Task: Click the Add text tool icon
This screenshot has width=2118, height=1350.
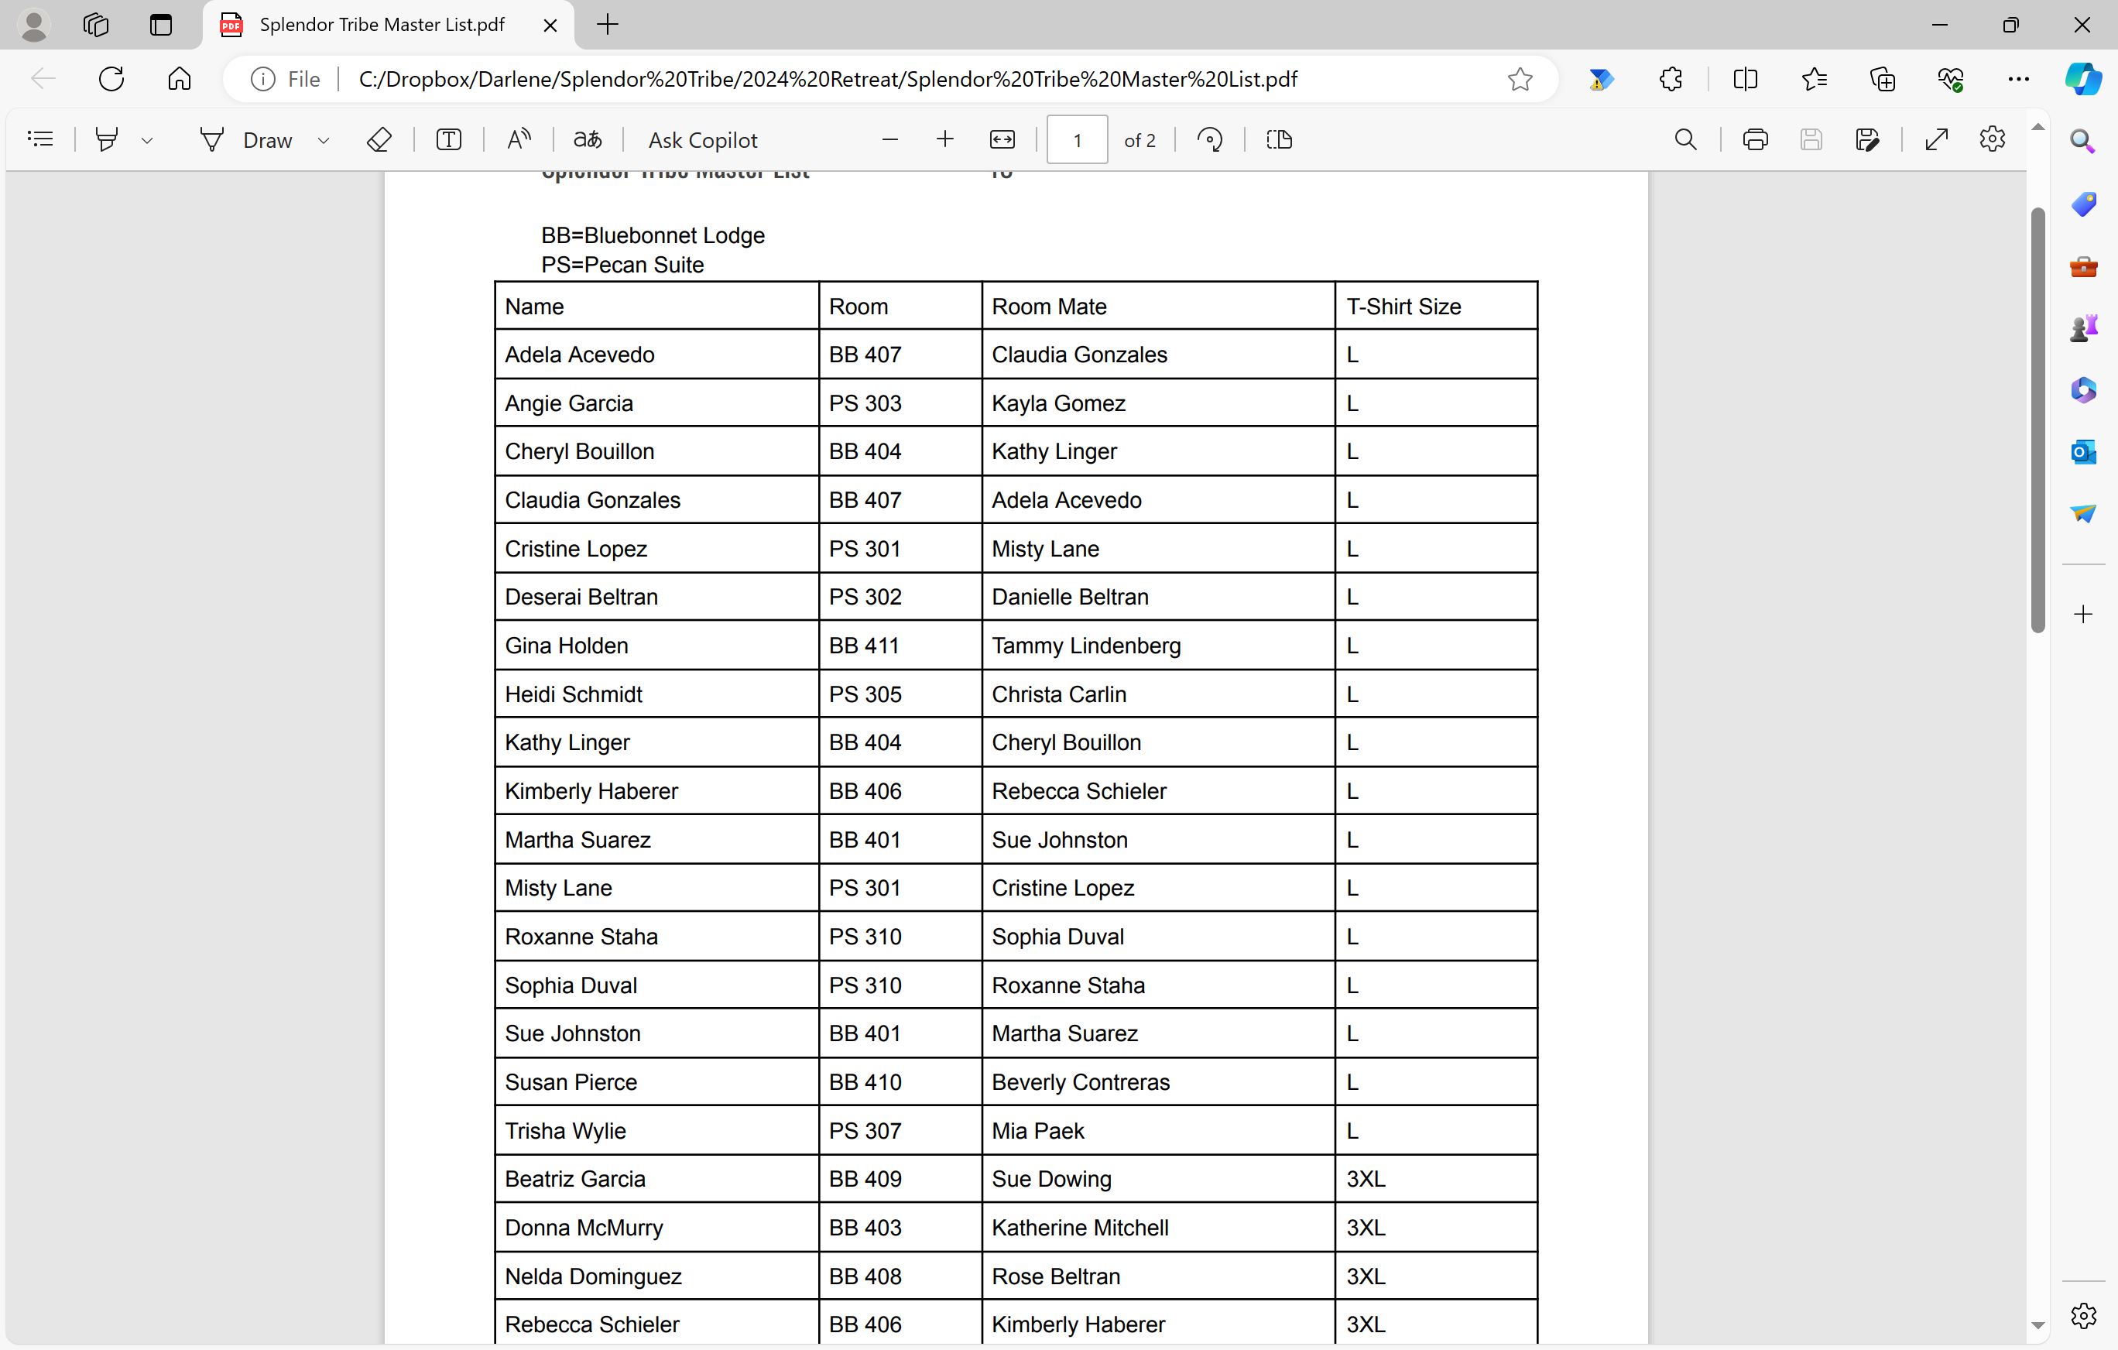Action: (448, 139)
